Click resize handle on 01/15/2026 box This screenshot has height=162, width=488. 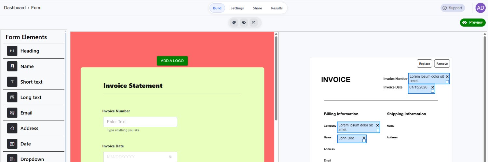coord(433,91)
